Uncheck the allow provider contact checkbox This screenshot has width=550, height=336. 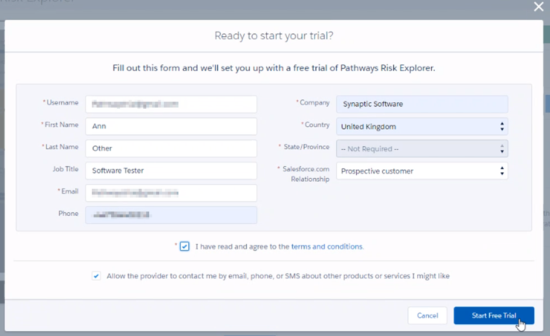(97, 276)
